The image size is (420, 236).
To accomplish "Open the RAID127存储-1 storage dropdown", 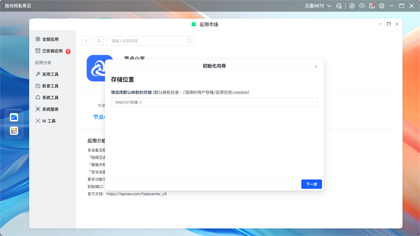I will click(214, 102).
